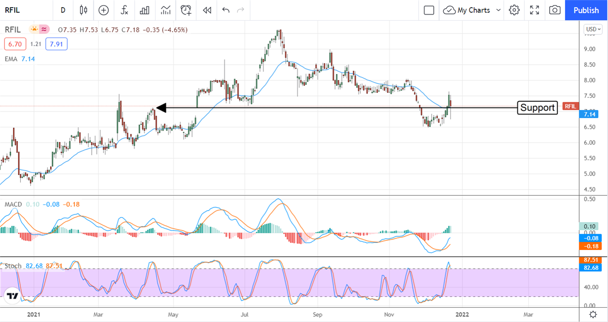Create an alert with the alarm clock icon
Viewport: 608px width, 322px height.
pyautogui.click(x=186, y=10)
